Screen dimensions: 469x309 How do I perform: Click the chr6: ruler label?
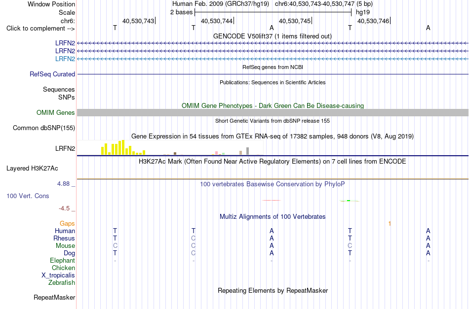pos(68,21)
